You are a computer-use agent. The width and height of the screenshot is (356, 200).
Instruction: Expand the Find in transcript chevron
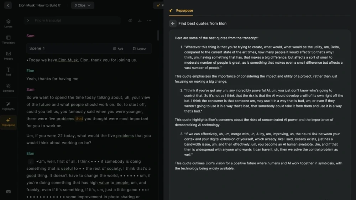point(28,21)
